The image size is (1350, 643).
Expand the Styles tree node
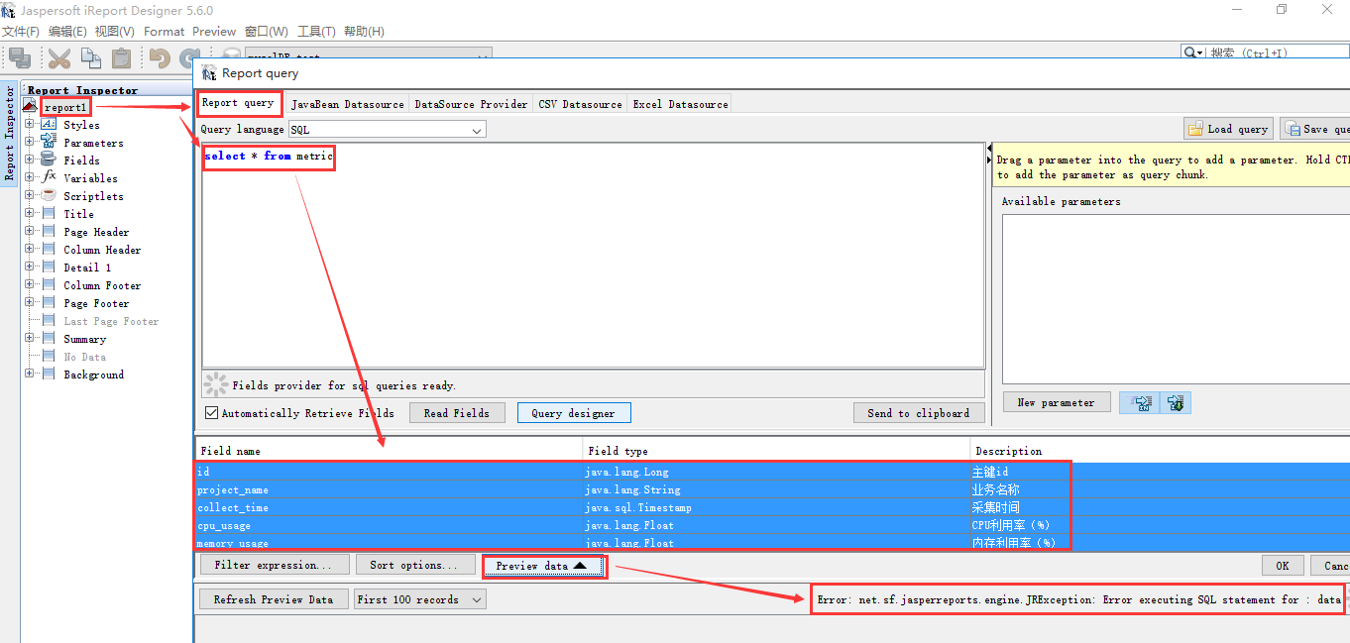(30, 125)
